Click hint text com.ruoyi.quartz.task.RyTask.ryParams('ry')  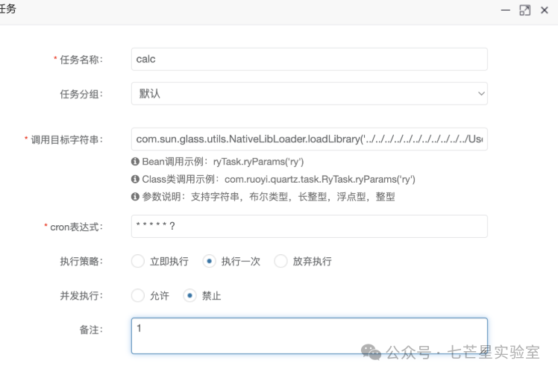point(320,180)
